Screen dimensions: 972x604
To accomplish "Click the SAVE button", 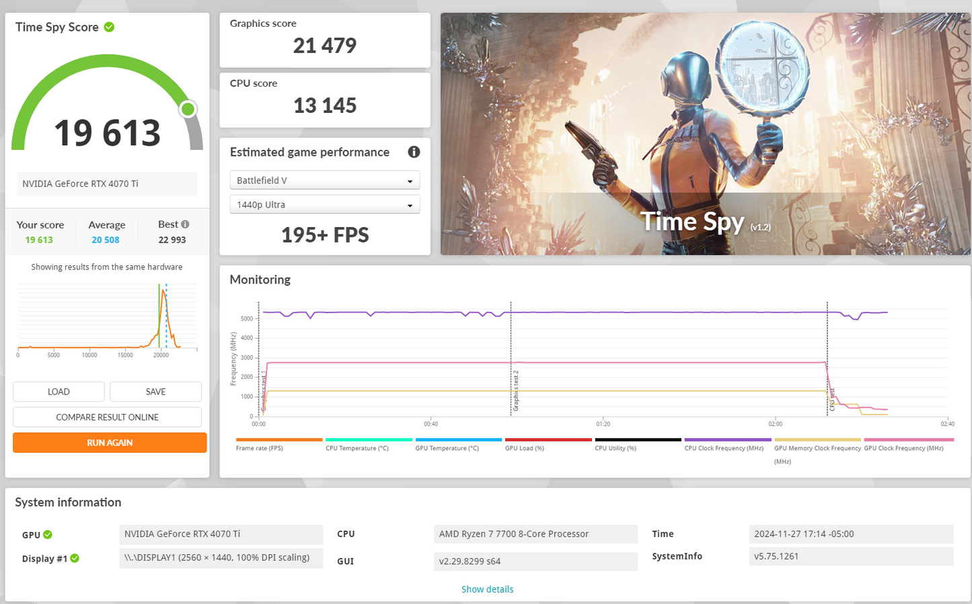I will tap(155, 392).
